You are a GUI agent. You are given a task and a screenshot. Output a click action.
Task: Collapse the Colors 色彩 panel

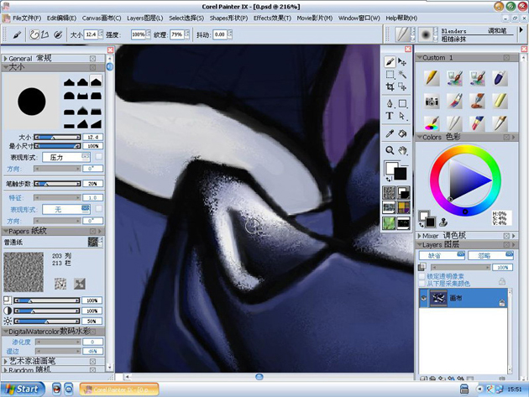(419, 137)
